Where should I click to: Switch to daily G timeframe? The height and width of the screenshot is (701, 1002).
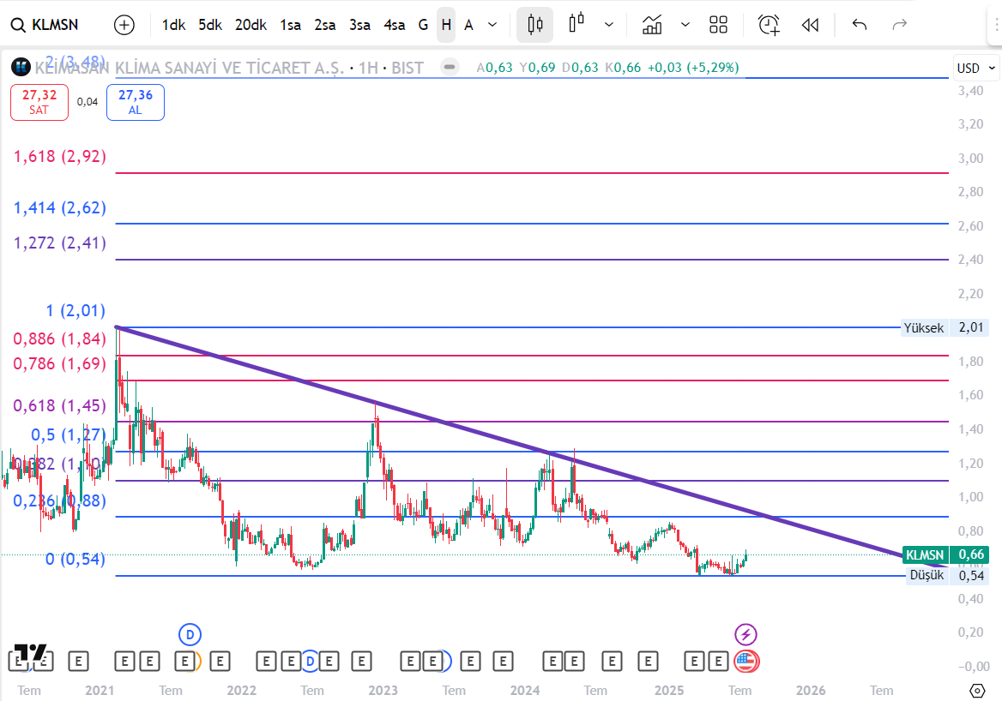423,25
